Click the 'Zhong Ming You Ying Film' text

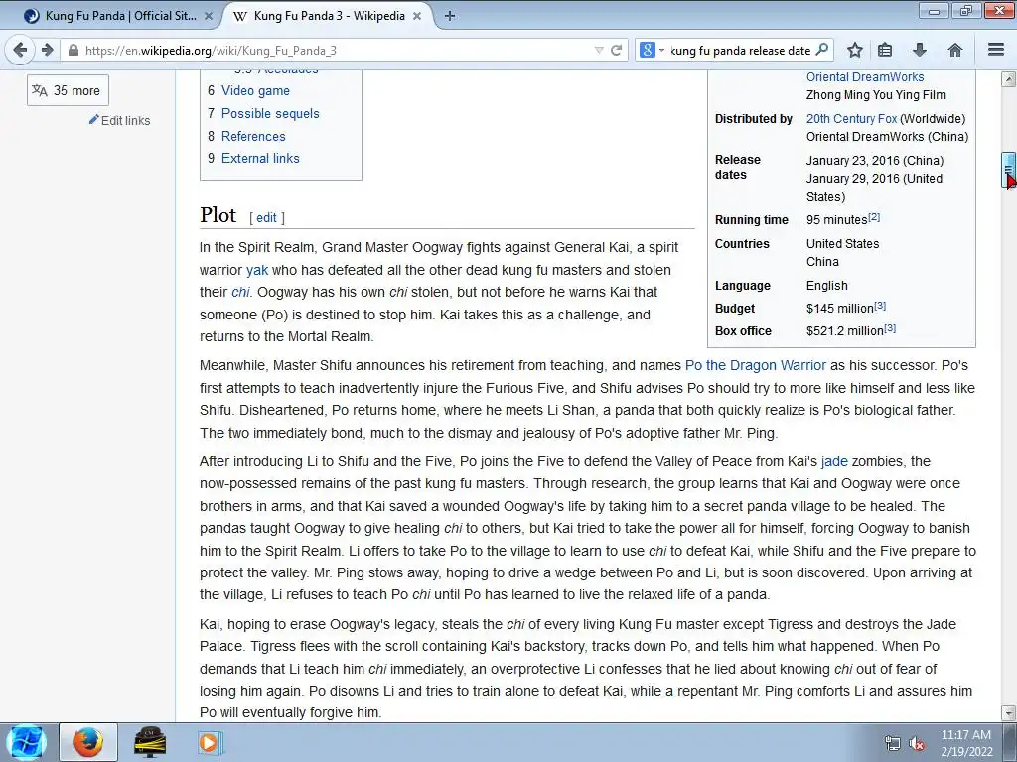(876, 95)
